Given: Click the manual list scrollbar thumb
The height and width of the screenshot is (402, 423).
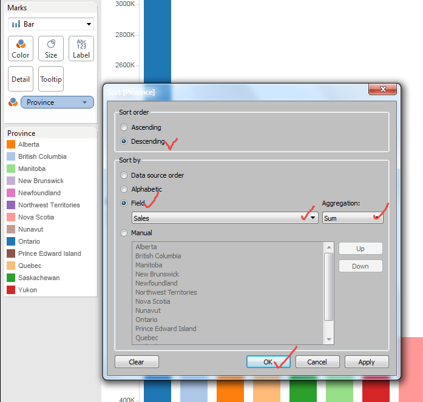Looking at the screenshot, I should [x=328, y=287].
